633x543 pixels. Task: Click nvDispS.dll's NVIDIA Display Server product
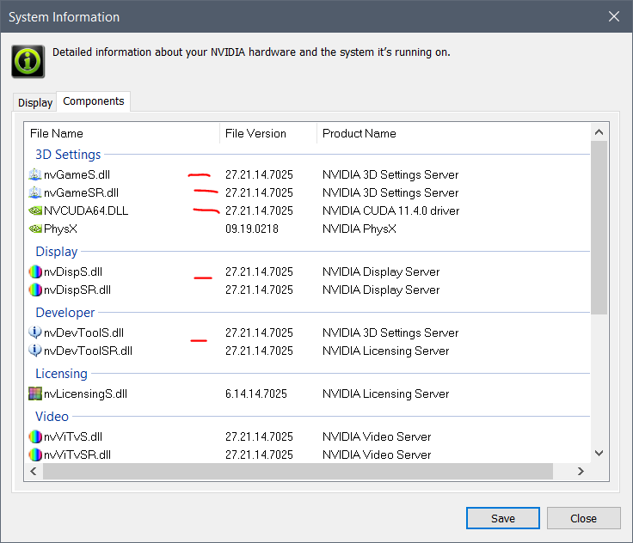pos(381,271)
